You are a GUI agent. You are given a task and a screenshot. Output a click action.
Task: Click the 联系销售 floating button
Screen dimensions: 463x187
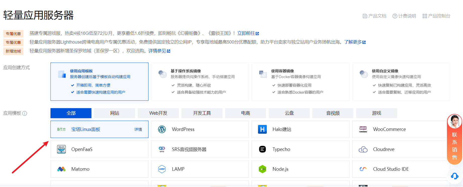[455, 139]
